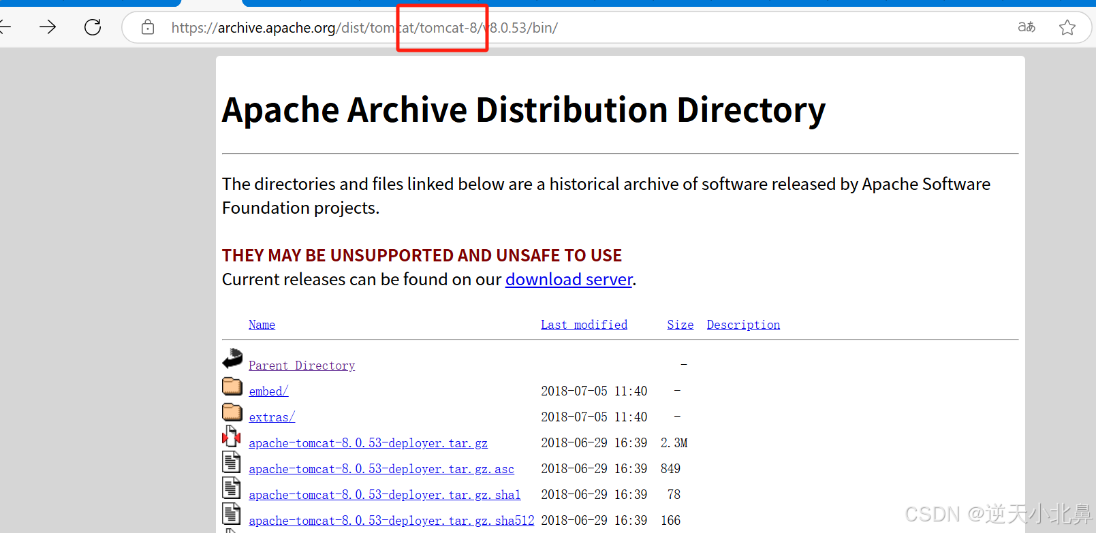Click the folder icon beside embed/
This screenshot has height=533, width=1096.
(x=232, y=386)
